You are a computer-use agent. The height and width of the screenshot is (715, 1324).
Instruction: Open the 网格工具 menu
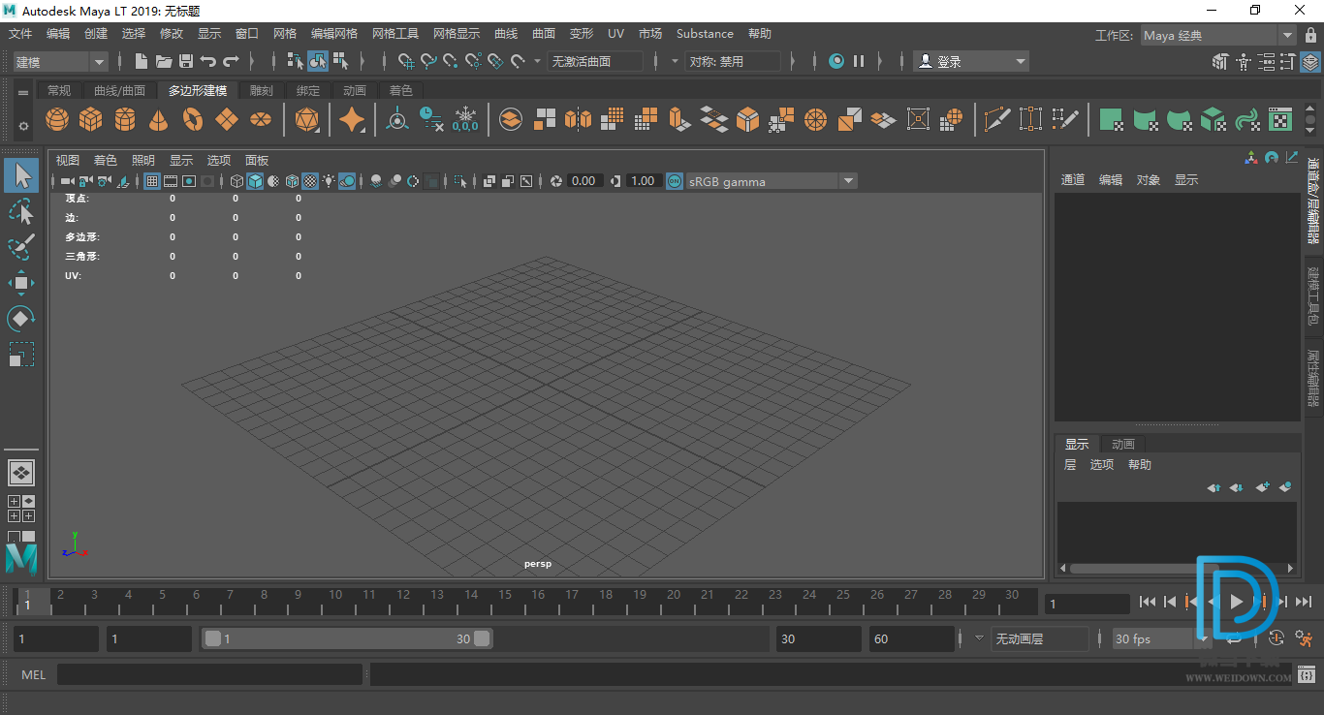pyautogui.click(x=395, y=33)
